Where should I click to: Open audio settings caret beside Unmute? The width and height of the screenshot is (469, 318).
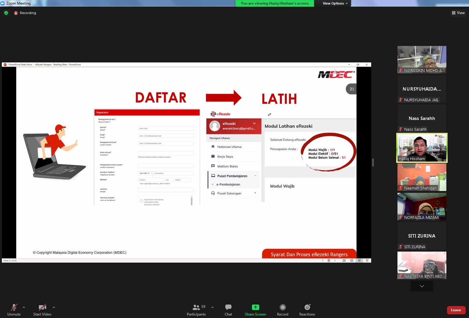pos(24,307)
